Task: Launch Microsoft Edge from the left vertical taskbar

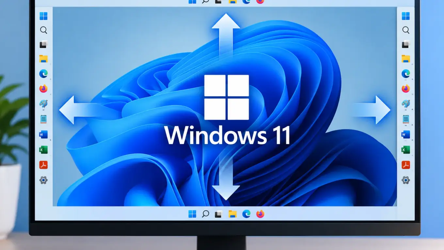Action: tap(43, 74)
